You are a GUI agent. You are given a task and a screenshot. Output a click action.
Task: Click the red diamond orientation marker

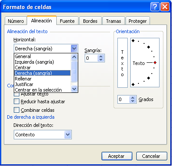click(155, 63)
